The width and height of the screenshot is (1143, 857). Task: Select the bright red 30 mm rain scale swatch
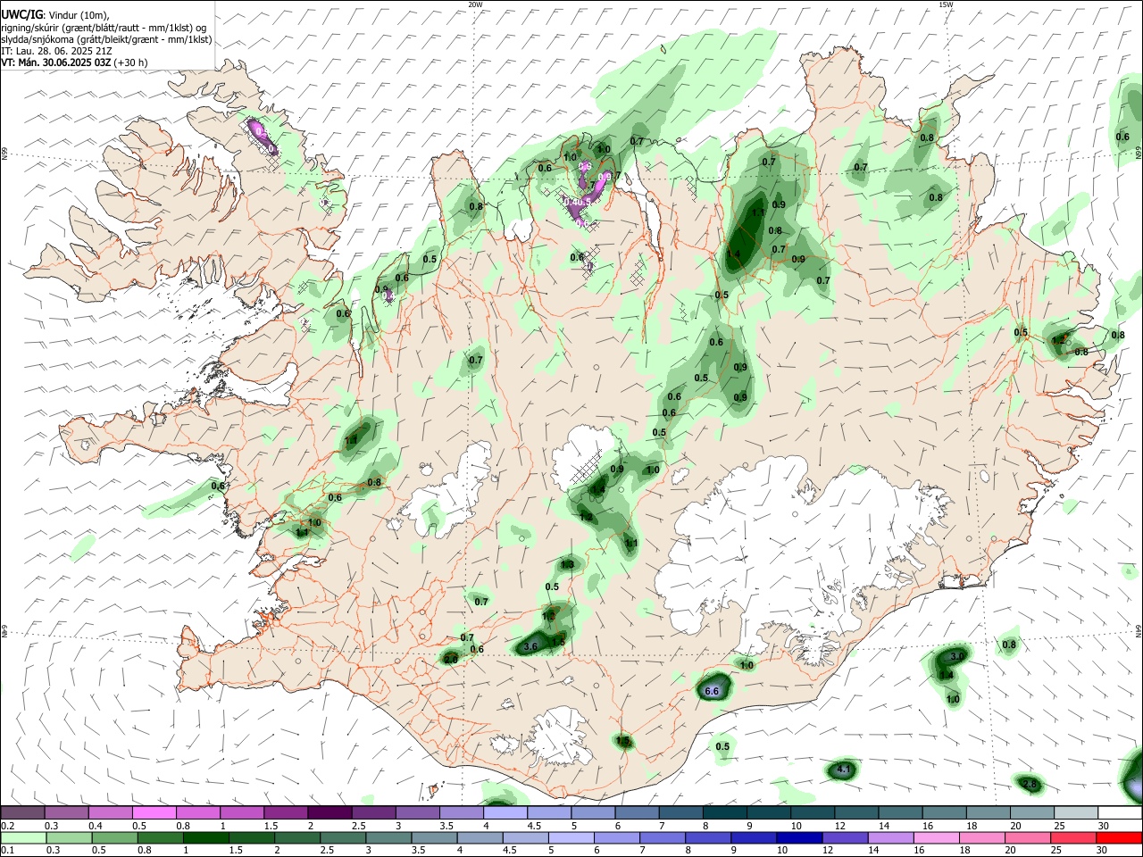click(x=1119, y=837)
